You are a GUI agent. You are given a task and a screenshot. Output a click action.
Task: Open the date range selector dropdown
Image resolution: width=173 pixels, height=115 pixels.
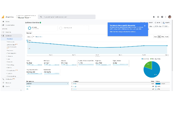(159, 26)
